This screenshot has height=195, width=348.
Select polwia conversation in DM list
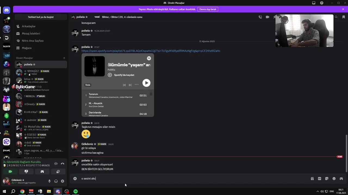(x=41, y=64)
